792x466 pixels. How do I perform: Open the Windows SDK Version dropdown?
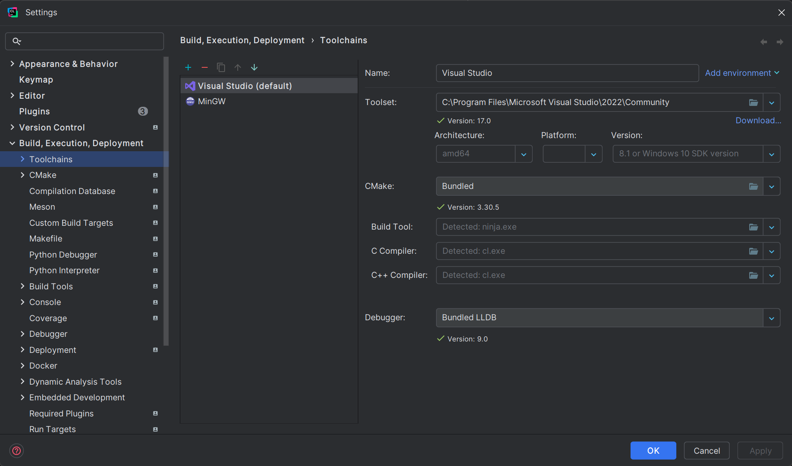click(772, 154)
